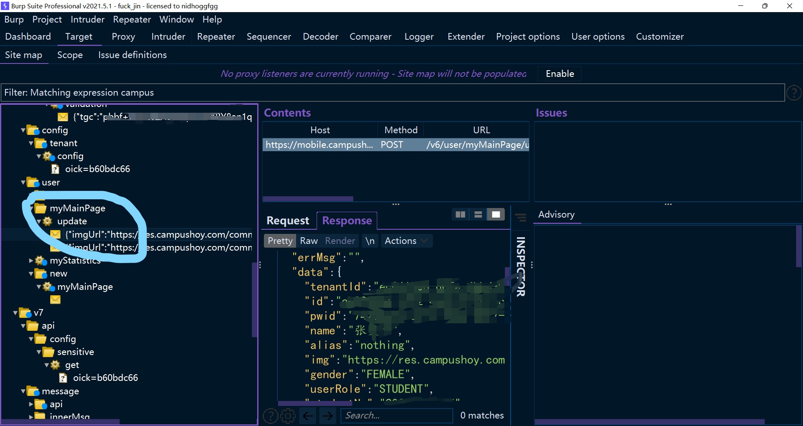Toggle \n non-printable character display
The image size is (803, 426).
point(370,241)
